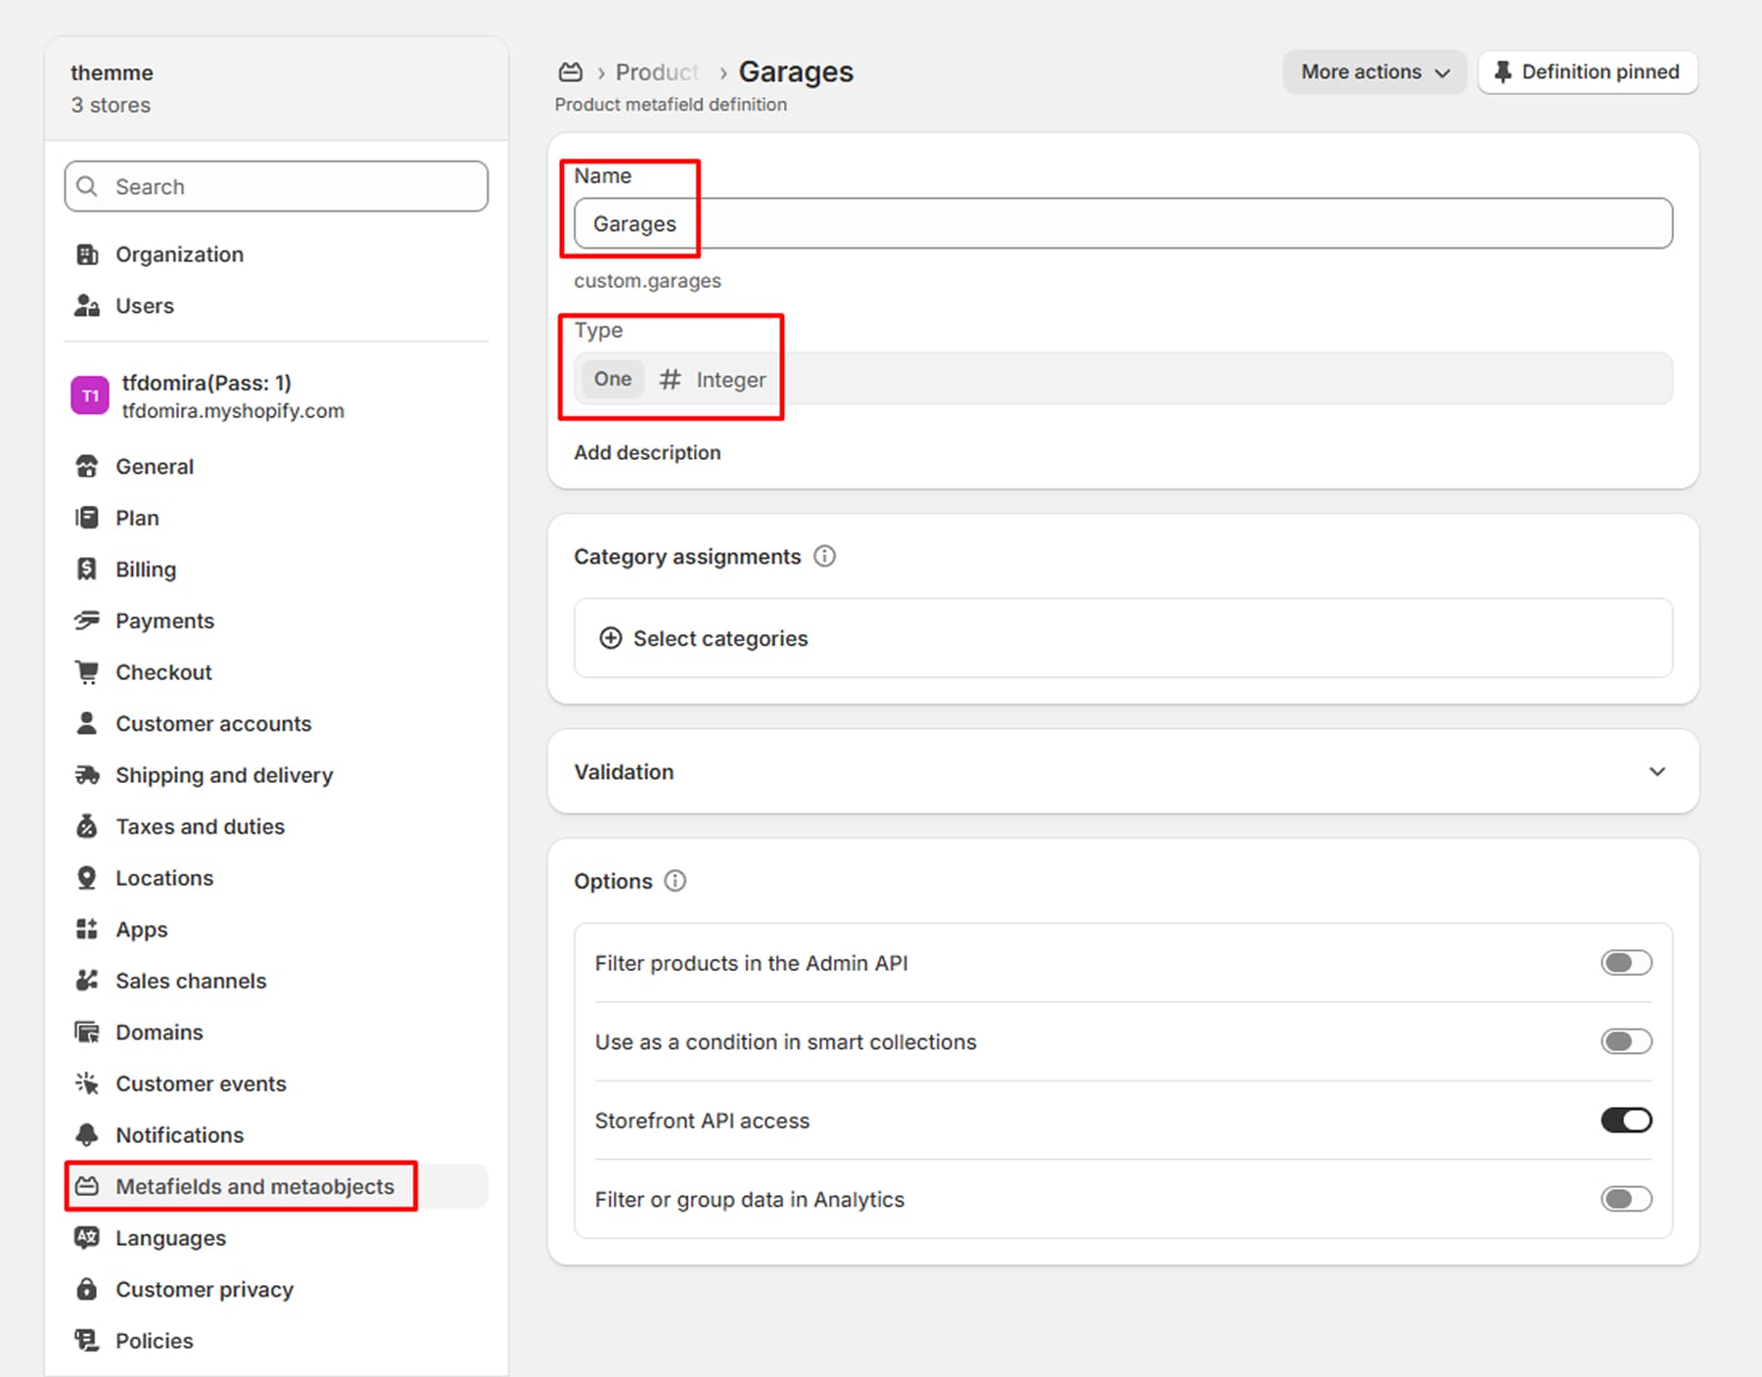Image resolution: width=1762 pixels, height=1377 pixels.
Task: Click the Definition pinned button
Action: (x=1587, y=72)
